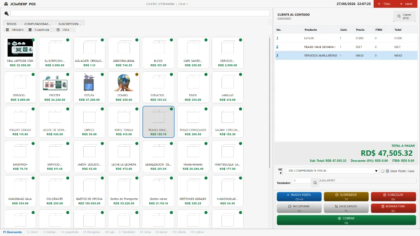Select the MANZANAS GALA product tile
Image resolution: width=420 pixels, height=236 pixels.
[x=20, y=191]
